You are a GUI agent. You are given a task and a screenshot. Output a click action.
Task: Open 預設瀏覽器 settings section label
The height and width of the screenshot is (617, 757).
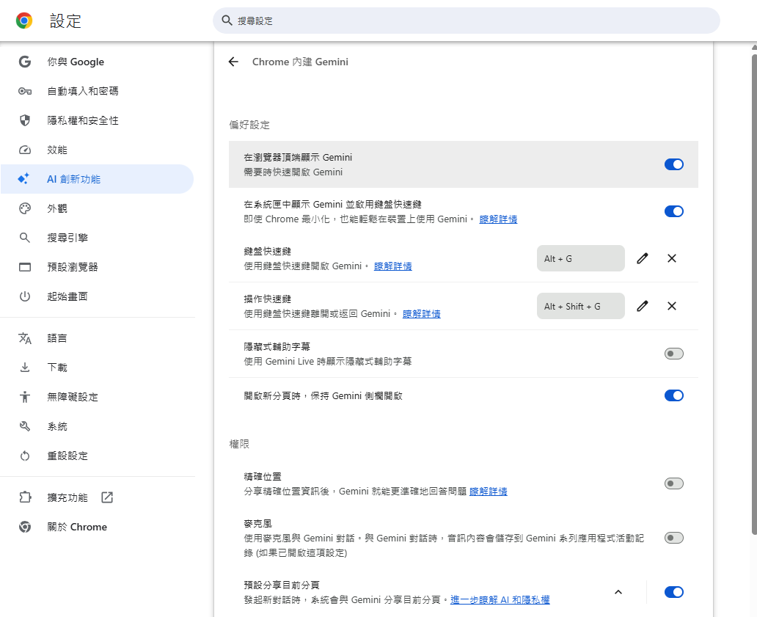73,267
